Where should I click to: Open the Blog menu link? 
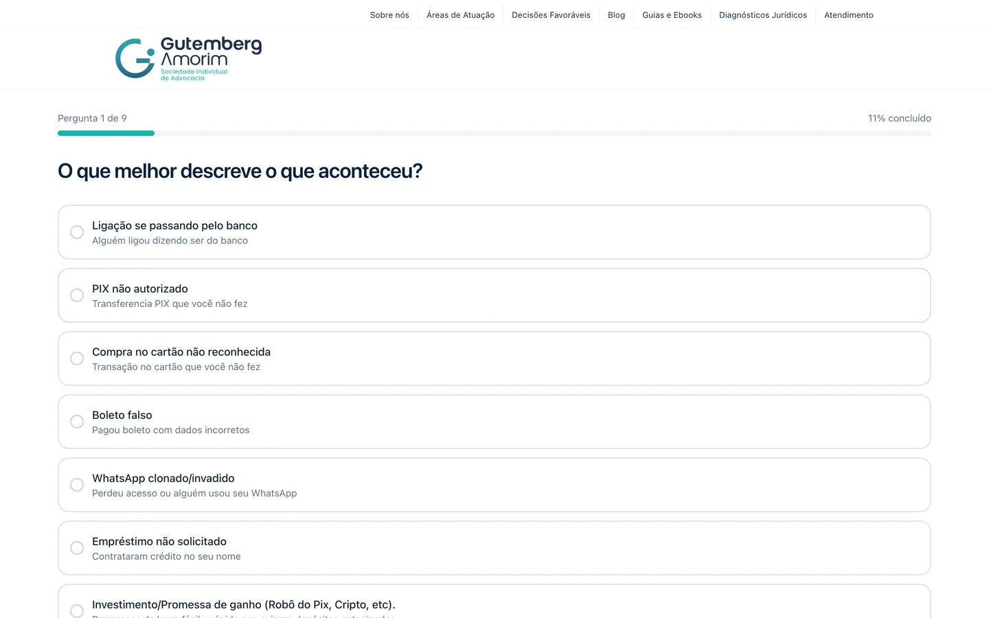[x=616, y=14]
